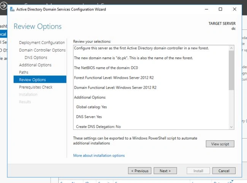Click Server Manager back arrow icon
Image resolution: width=247 pixels, height=183 pixels.
pyautogui.click(x=3, y=6)
